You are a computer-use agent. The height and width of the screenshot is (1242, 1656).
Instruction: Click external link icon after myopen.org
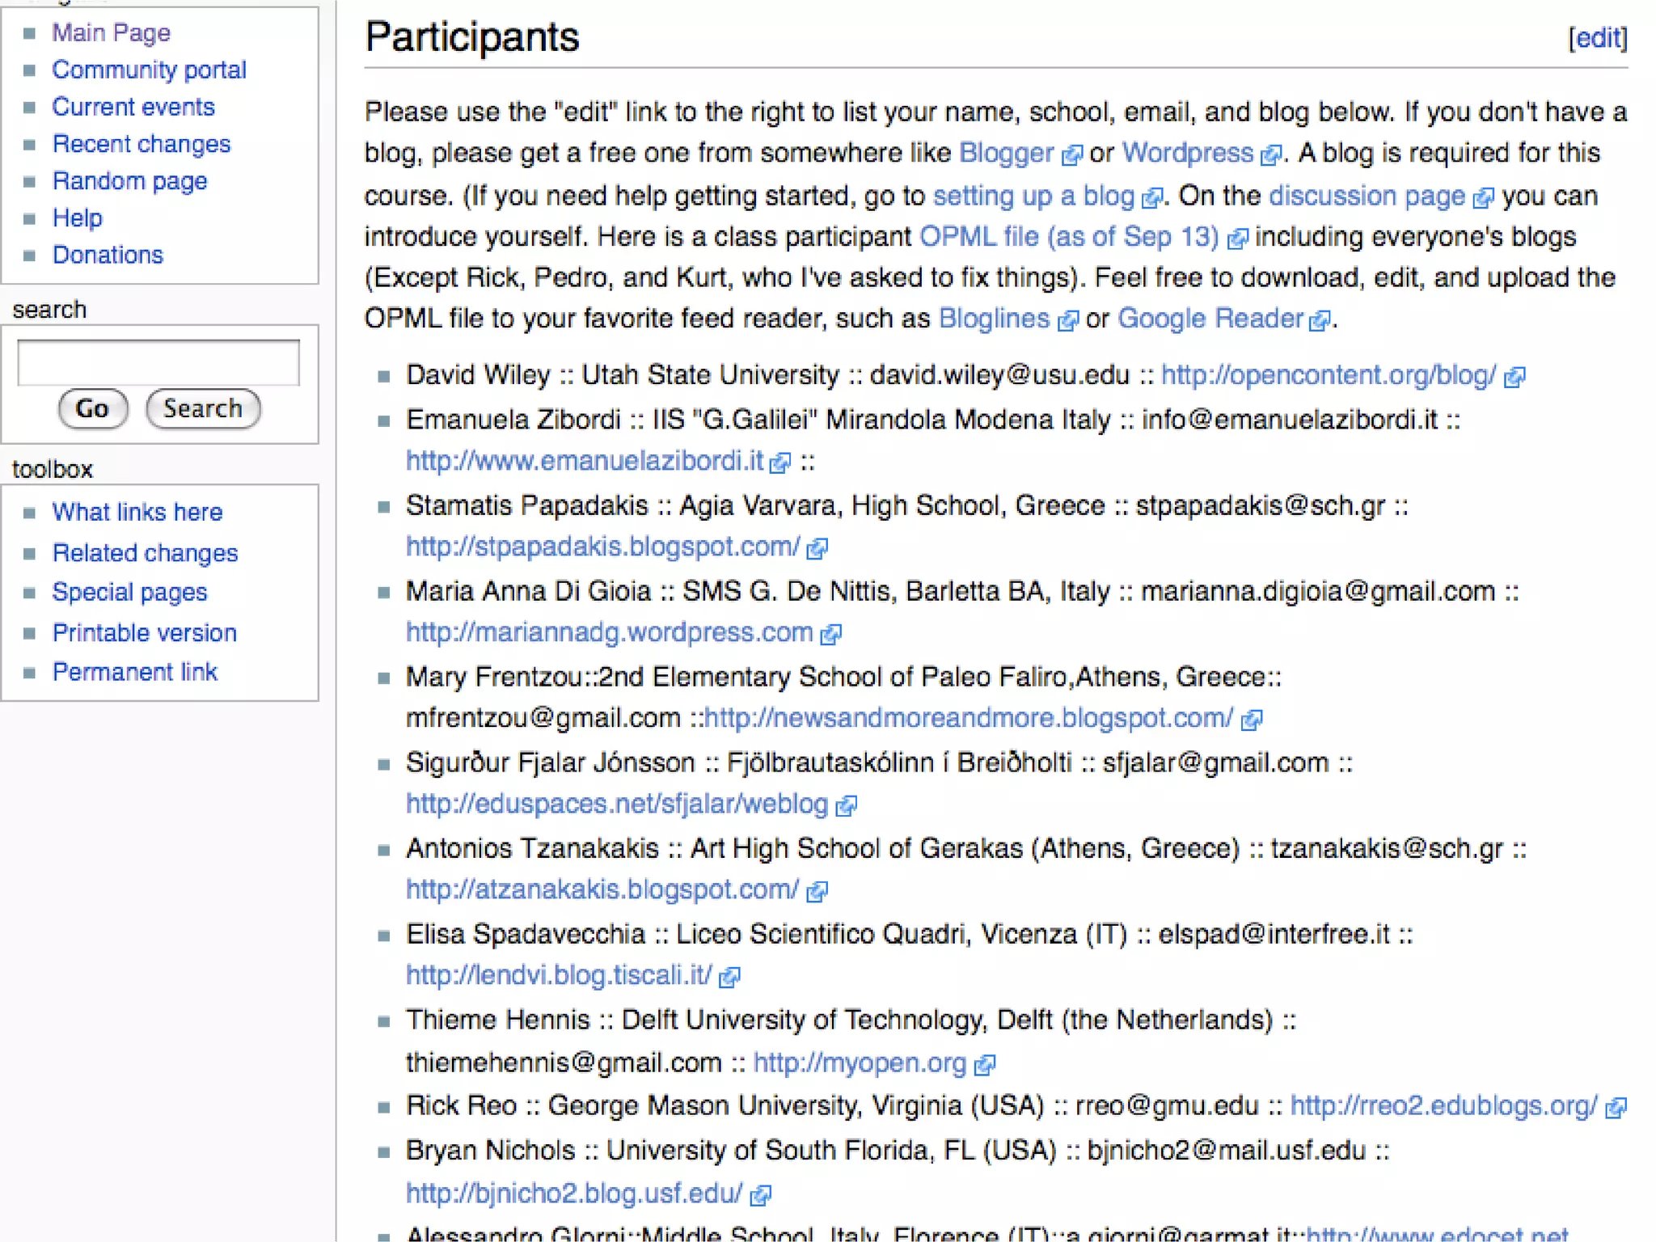[984, 1065]
